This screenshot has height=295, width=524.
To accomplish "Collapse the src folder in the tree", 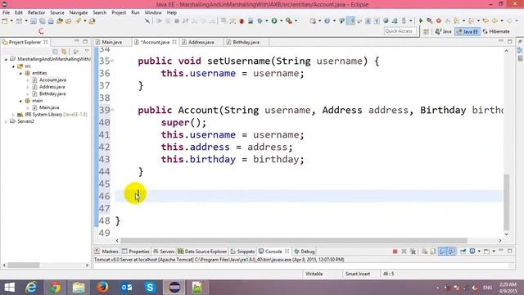I will [x=13, y=66].
